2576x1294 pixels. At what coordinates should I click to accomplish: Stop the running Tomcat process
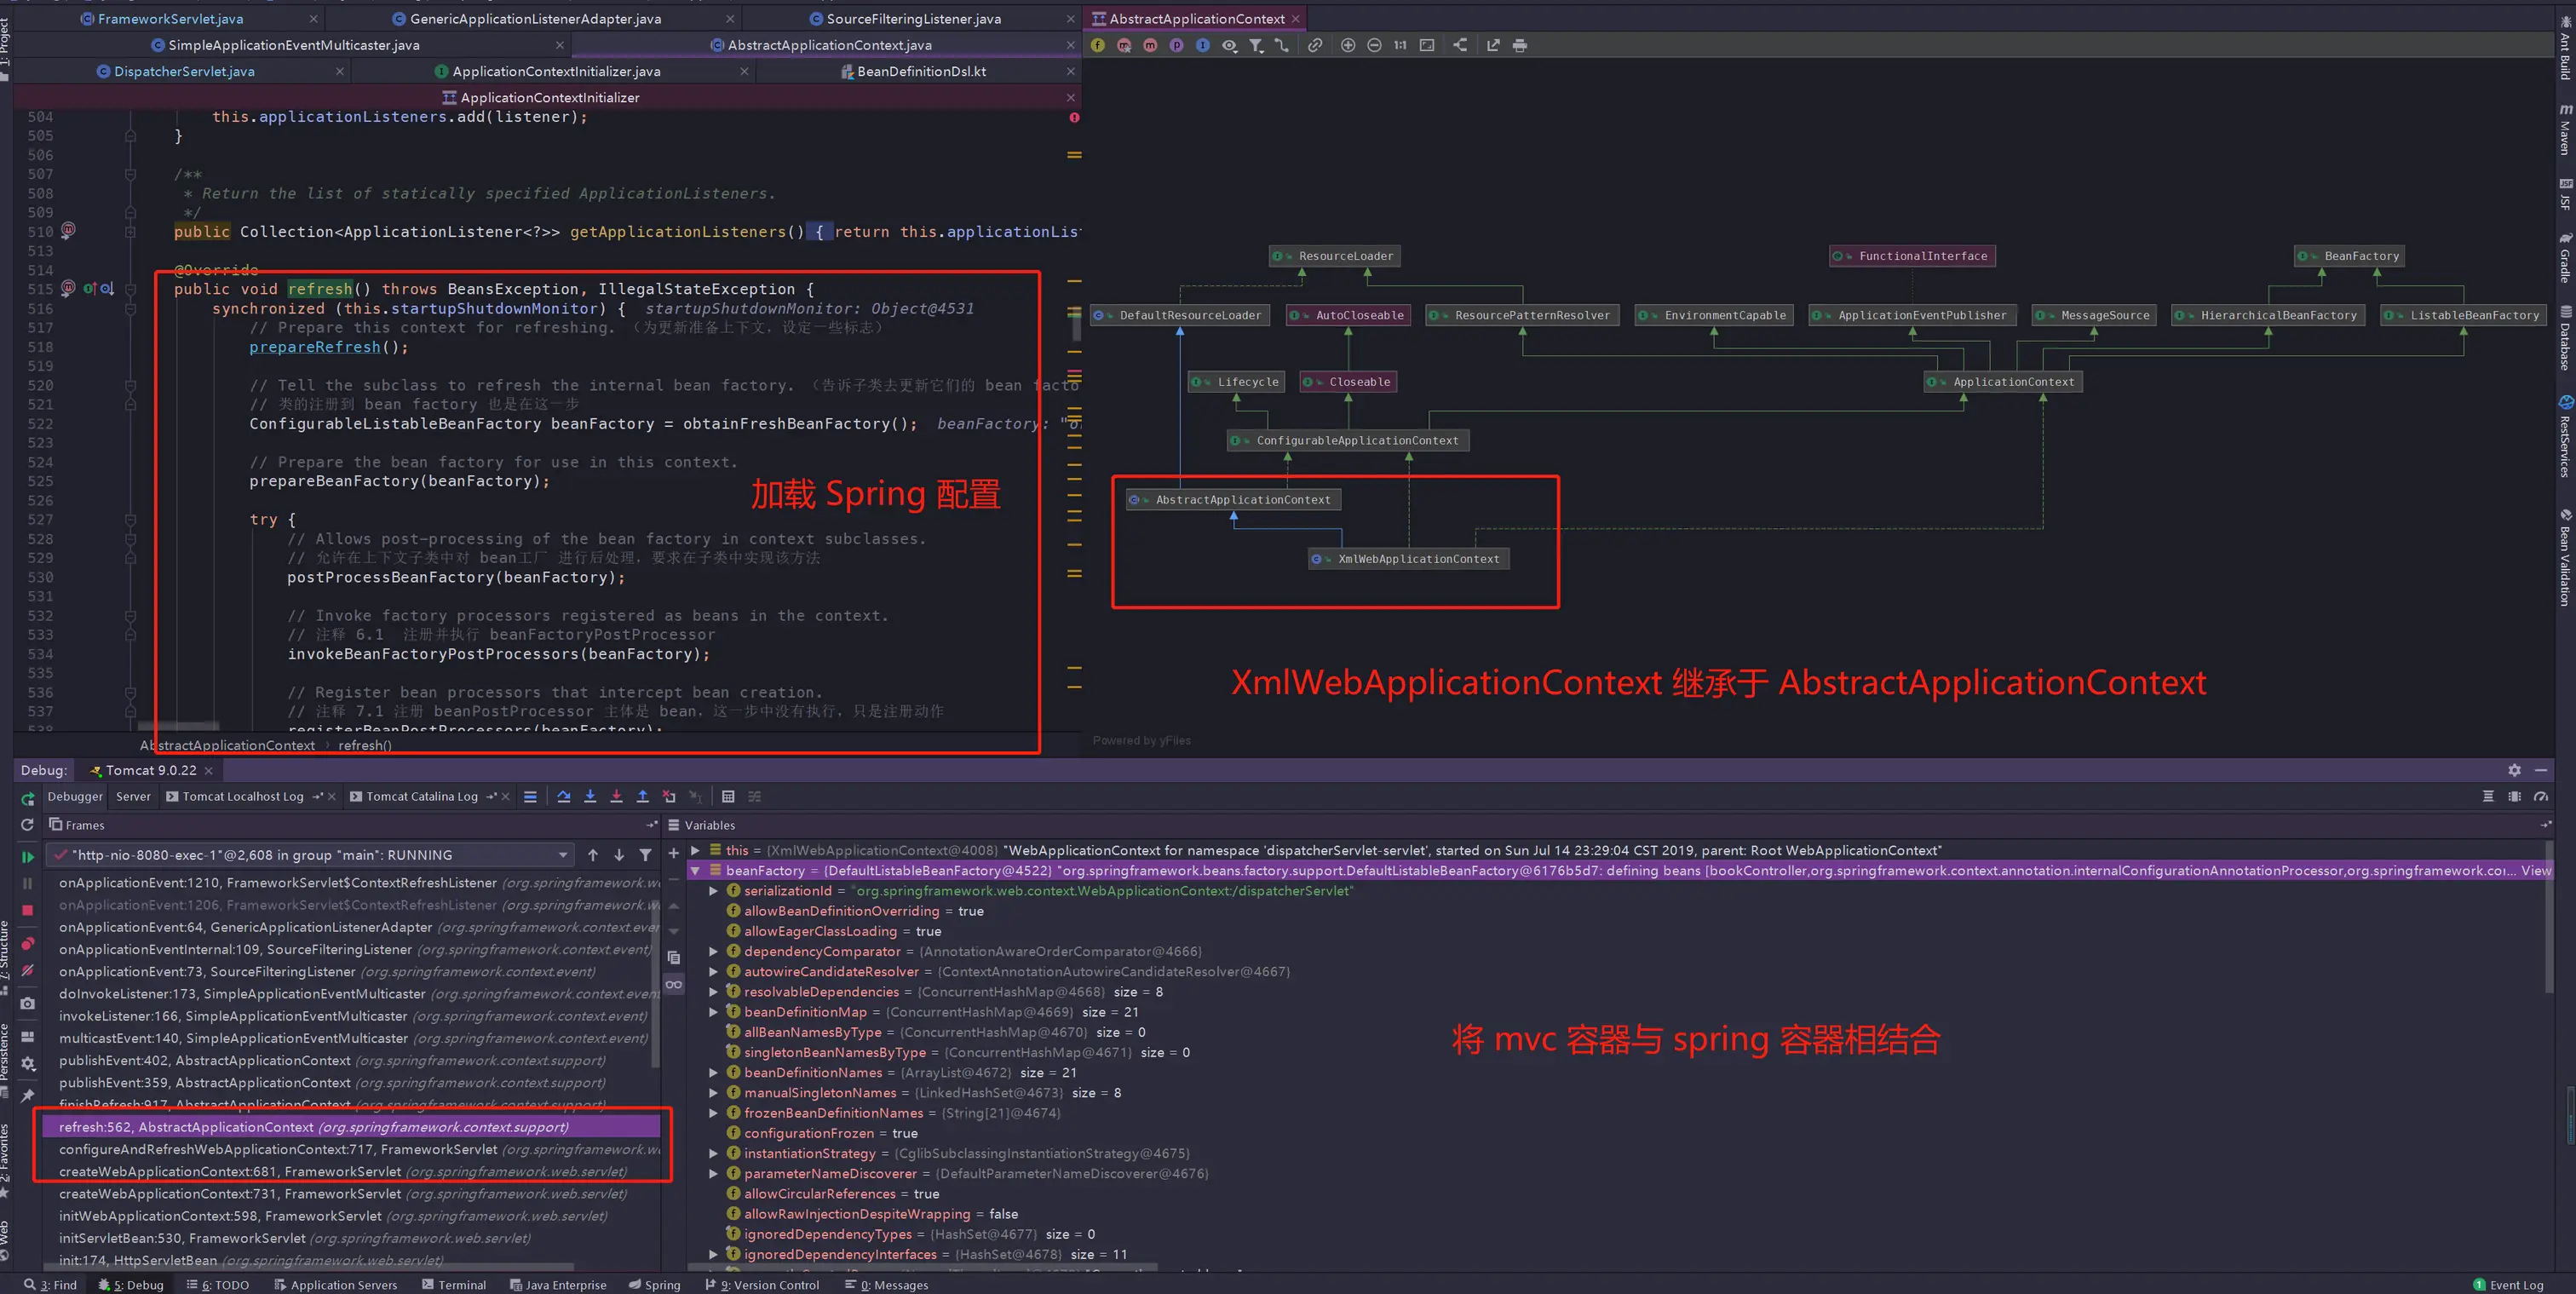point(27,910)
